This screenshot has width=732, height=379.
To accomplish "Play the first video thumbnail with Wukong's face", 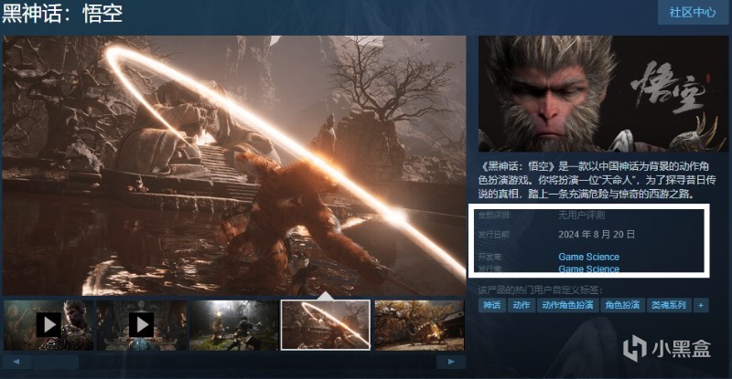I will click(48, 325).
